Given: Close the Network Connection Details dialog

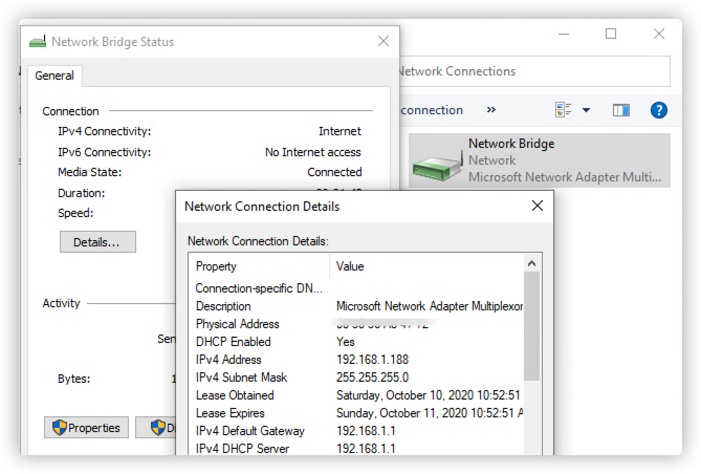Looking at the screenshot, I should click(x=537, y=206).
